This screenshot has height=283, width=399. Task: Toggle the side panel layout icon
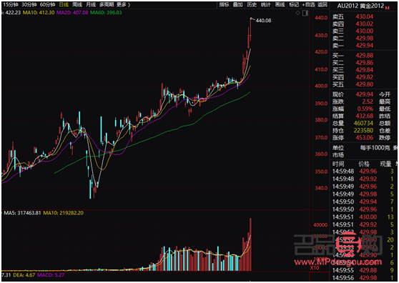[x=305, y=13]
